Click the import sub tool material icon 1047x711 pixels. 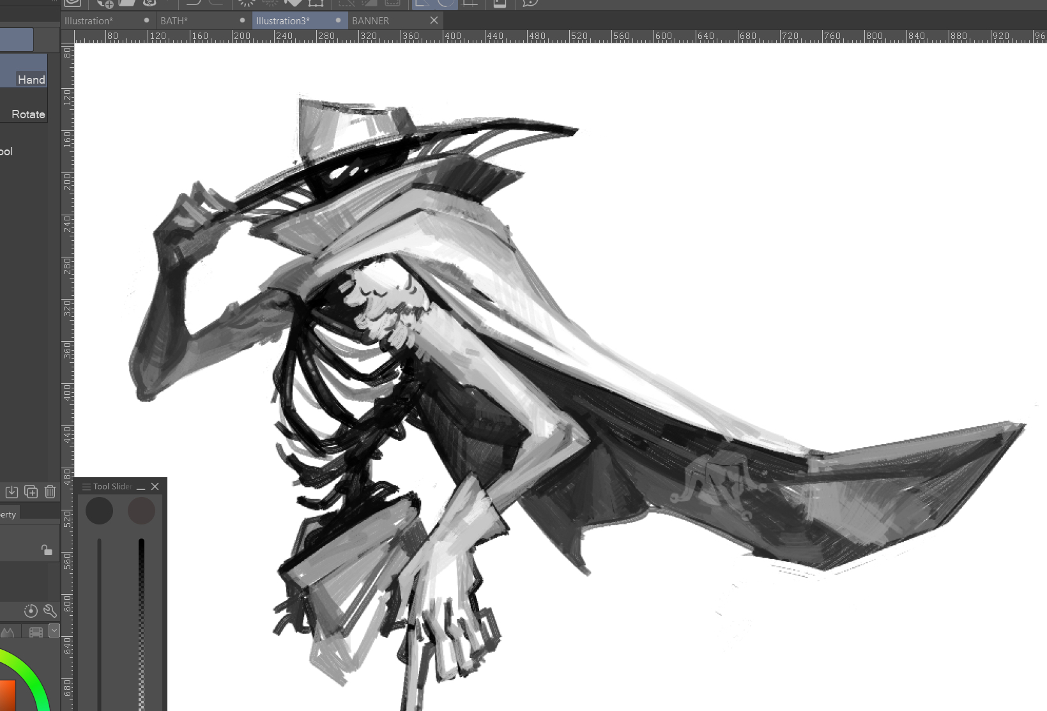pos(11,492)
